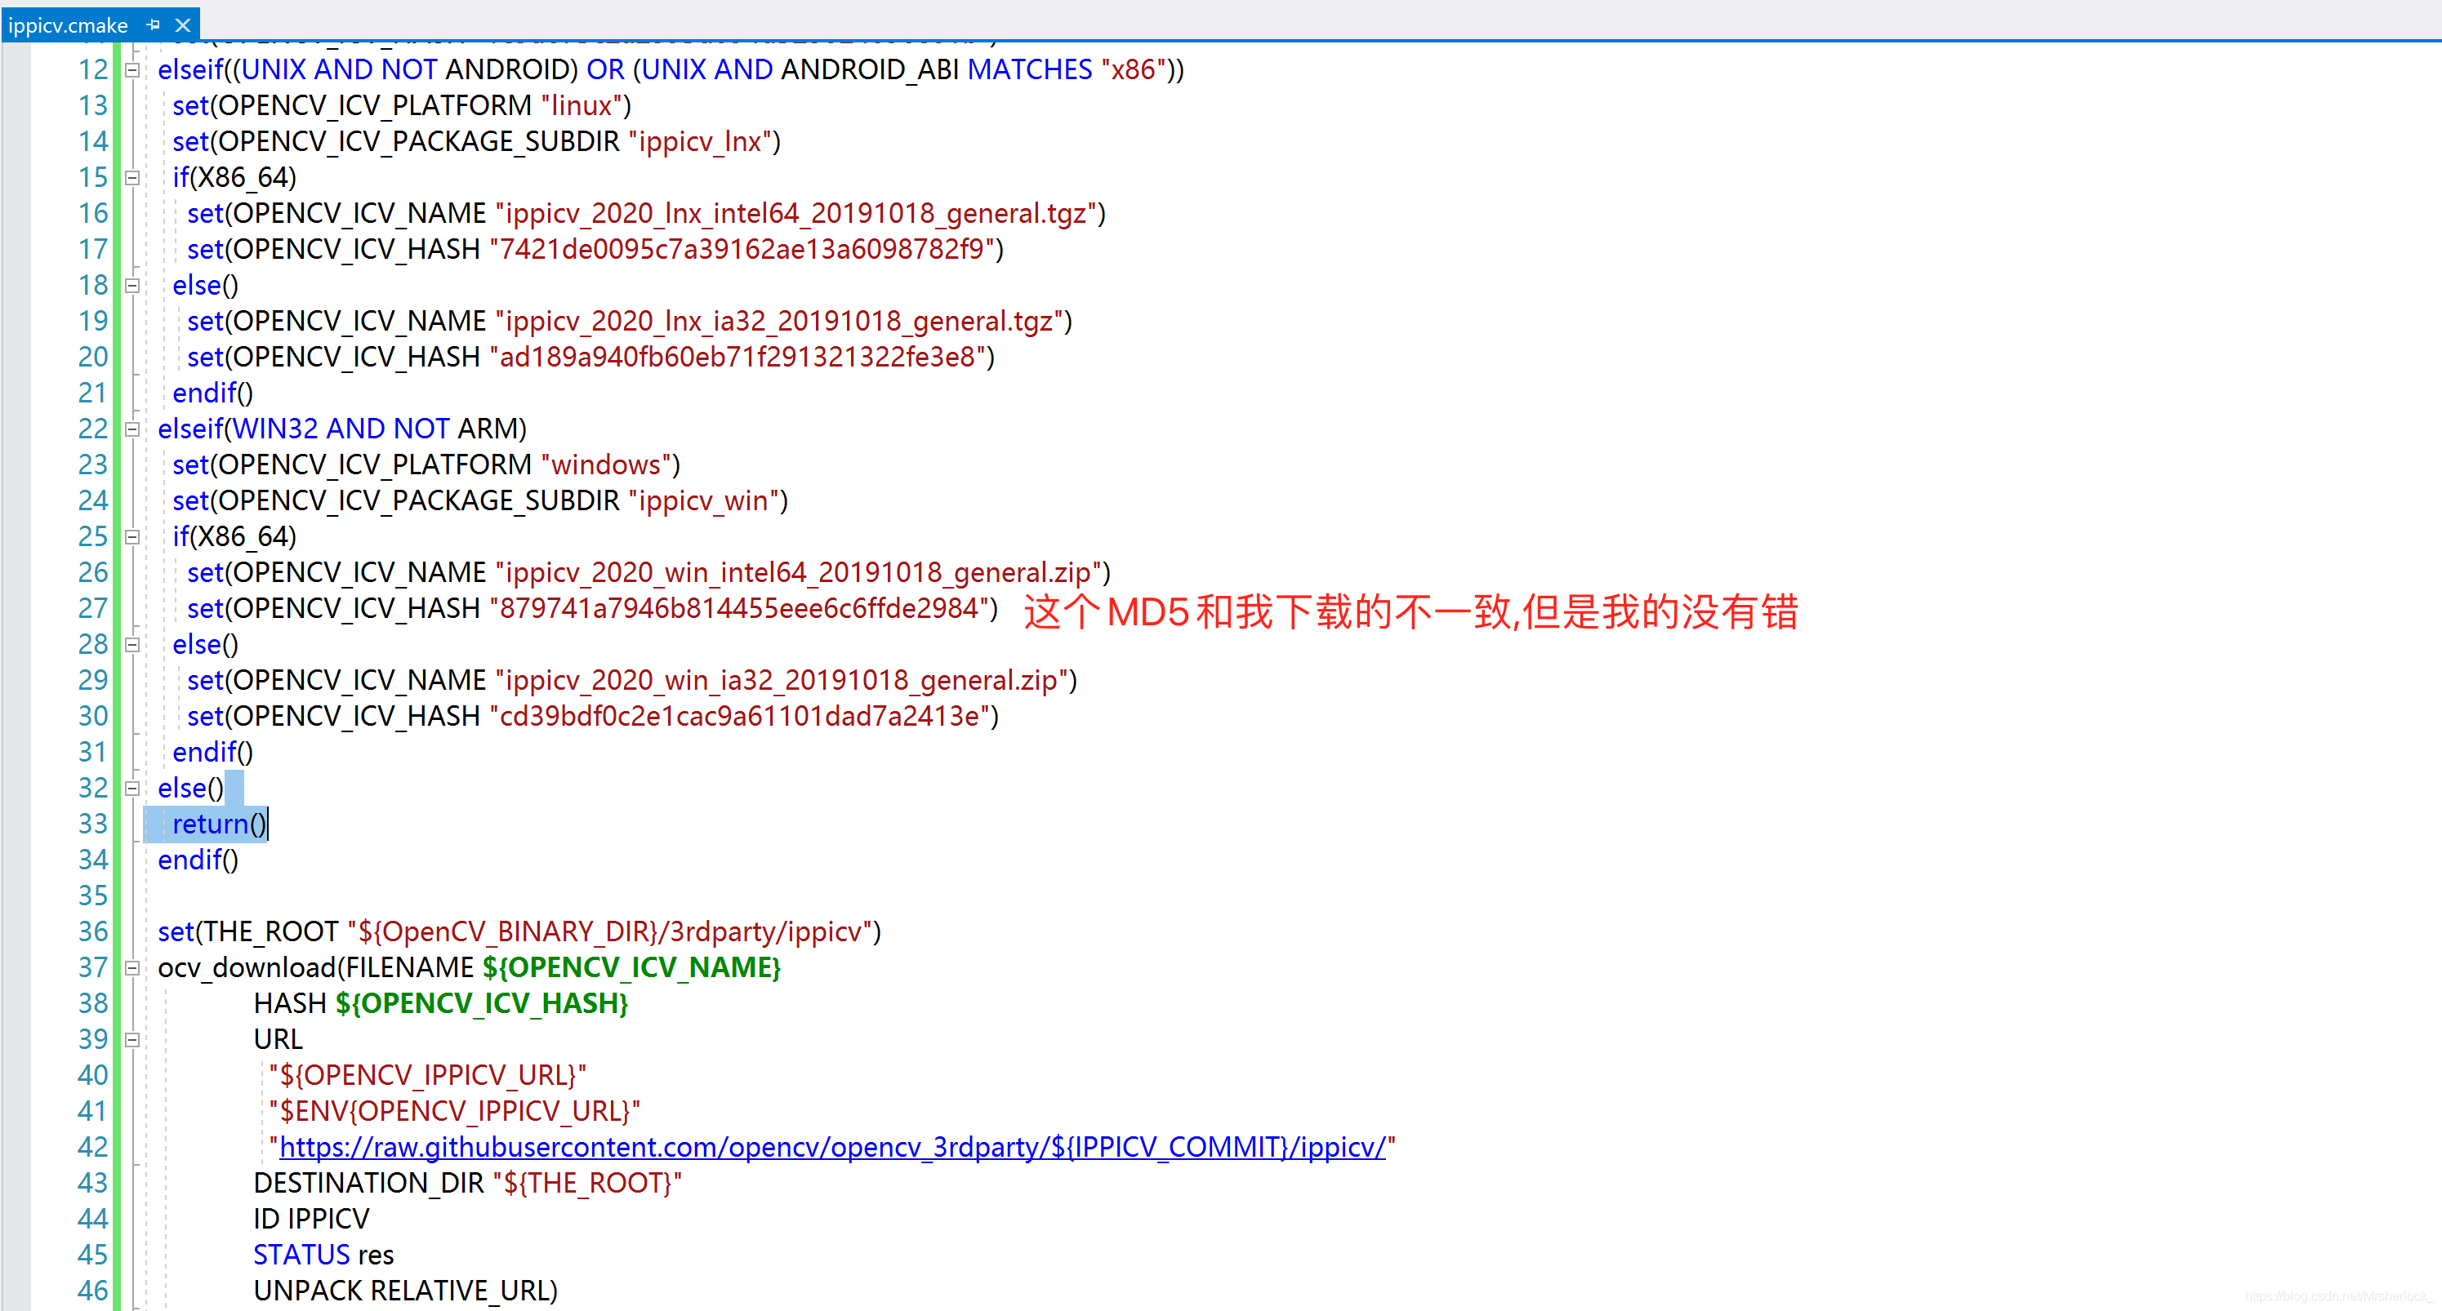2442x1311 pixels.
Task: Collapse the else() block at line 28
Action: click(132, 645)
